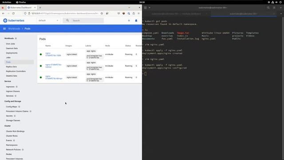
Task: Open the default namespace dropdown
Action: 48,20
